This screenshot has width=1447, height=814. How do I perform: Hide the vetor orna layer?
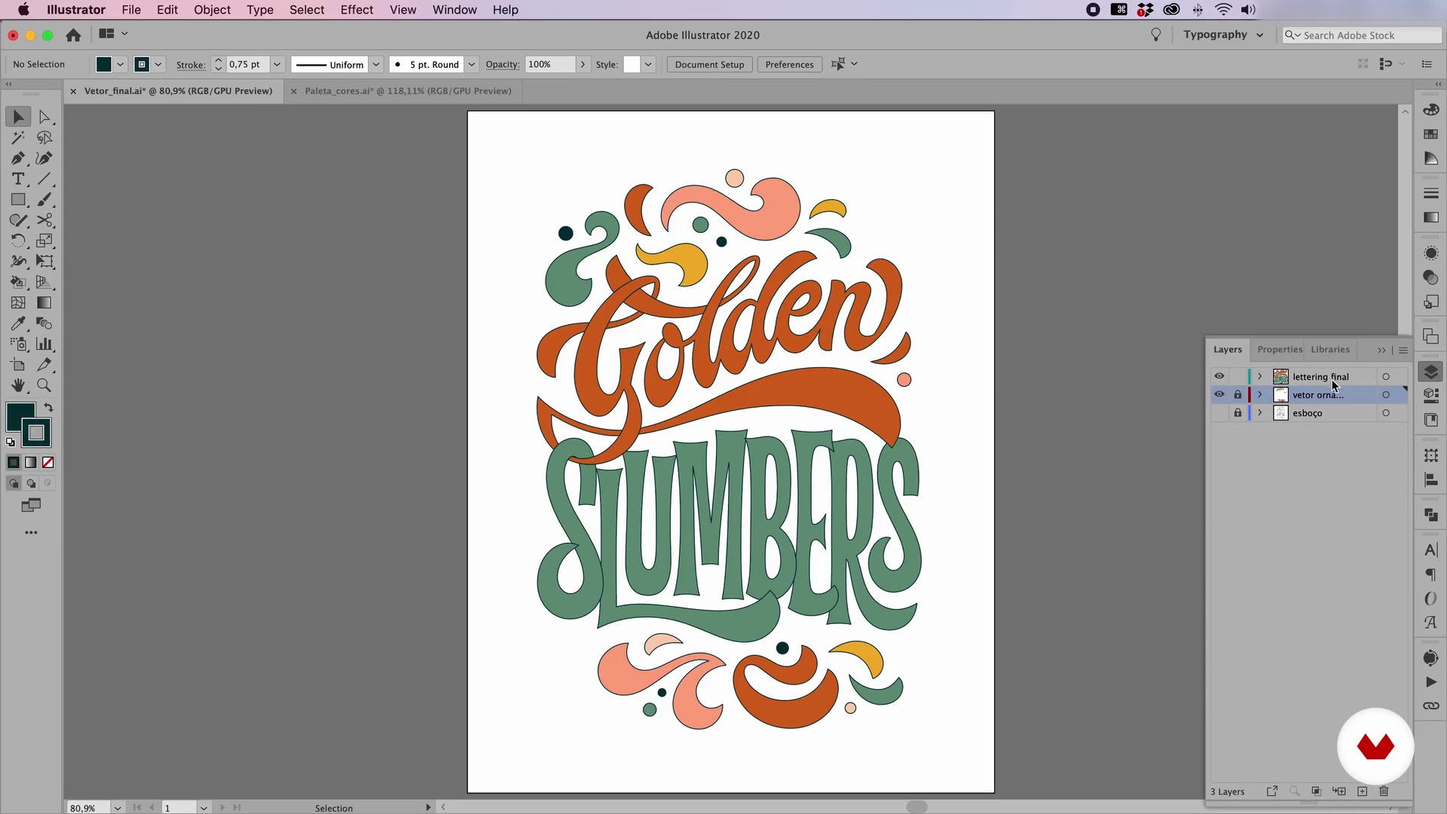point(1219,394)
